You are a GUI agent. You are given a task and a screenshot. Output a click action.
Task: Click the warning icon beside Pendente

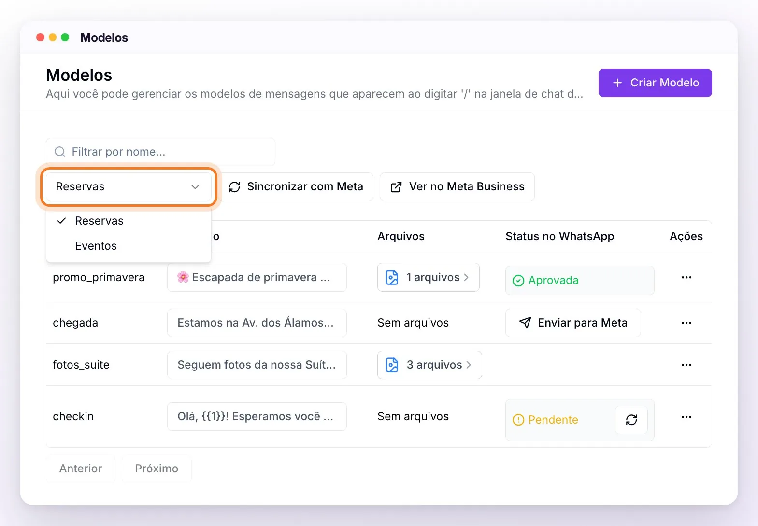point(518,420)
